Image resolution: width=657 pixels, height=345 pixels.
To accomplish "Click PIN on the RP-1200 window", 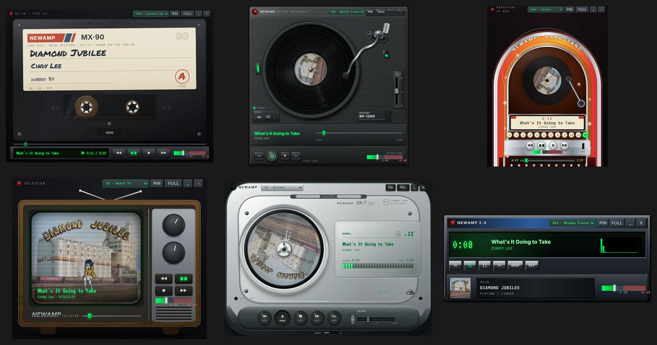I will 370,12.
